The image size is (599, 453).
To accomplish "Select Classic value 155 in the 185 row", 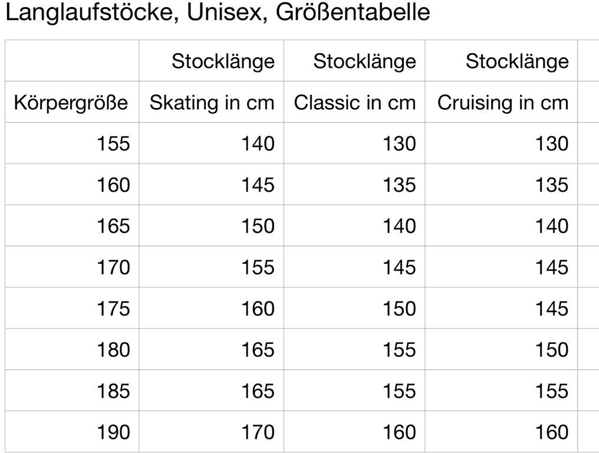I will click(399, 391).
